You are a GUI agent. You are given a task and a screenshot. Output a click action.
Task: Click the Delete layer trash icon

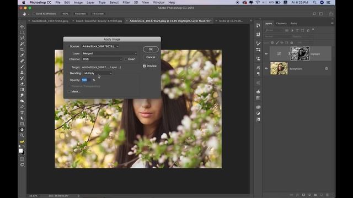327,195
